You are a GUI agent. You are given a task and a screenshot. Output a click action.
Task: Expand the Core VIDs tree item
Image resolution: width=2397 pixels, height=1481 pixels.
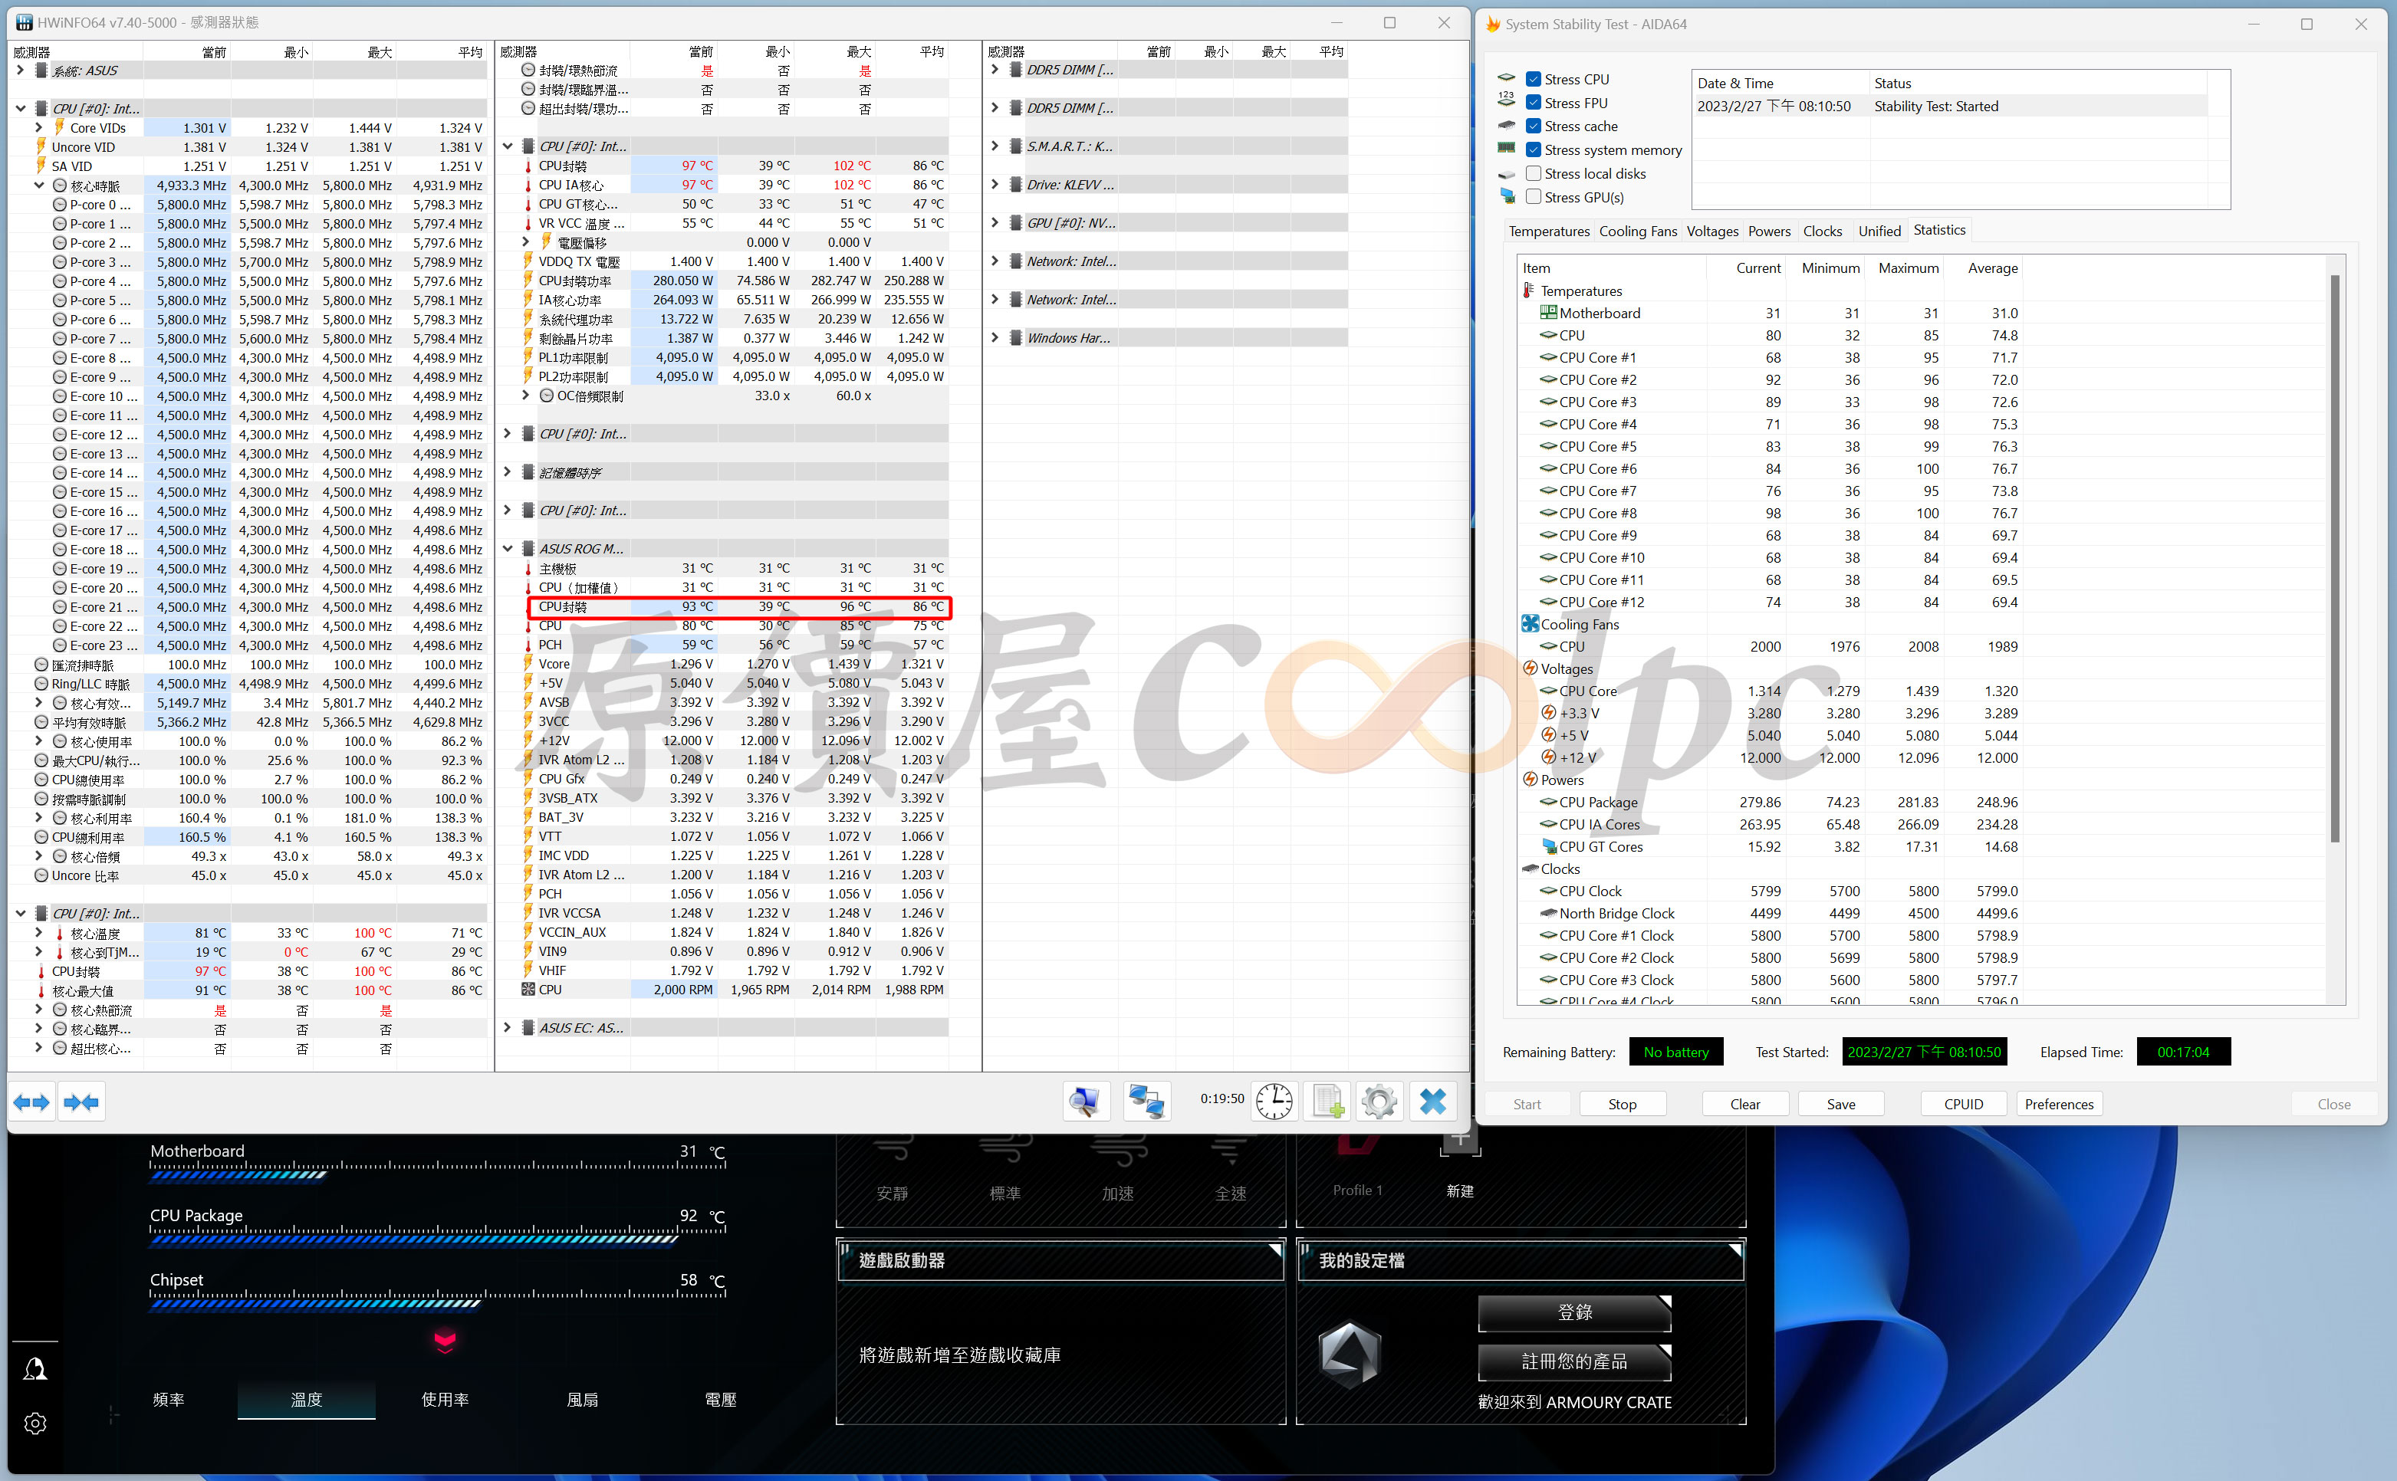[38, 127]
